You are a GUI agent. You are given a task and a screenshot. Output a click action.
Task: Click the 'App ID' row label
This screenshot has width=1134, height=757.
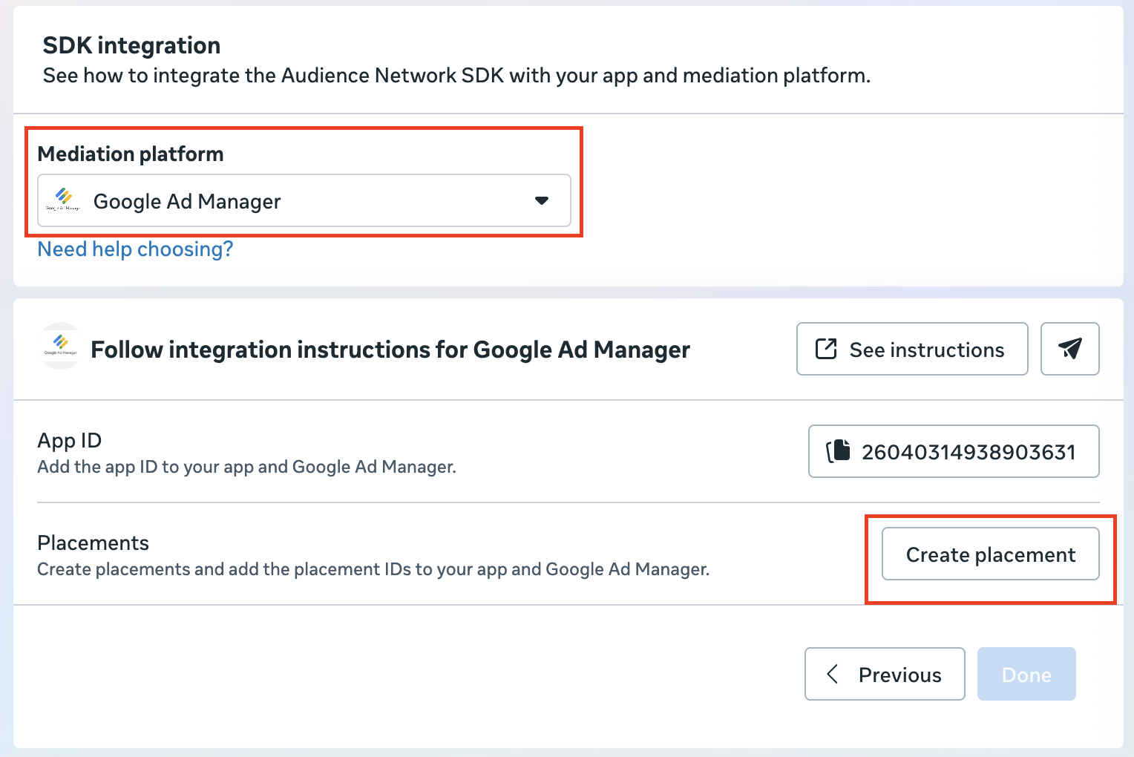coord(70,441)
